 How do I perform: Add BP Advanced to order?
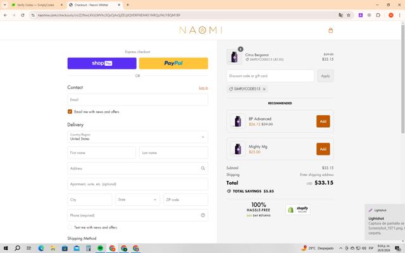coord(323,121)
